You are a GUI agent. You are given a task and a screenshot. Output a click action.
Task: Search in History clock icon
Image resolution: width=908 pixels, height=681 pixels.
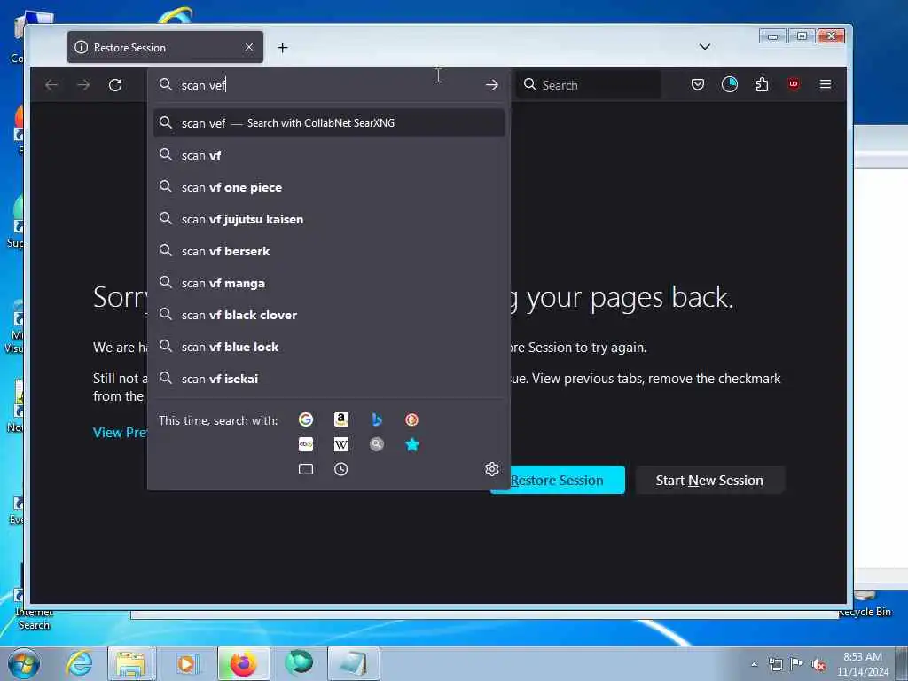(x=341, y=469)
